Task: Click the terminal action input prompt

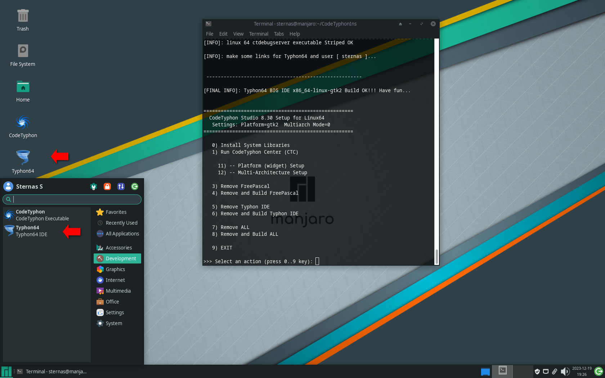Action: [x=317, y=261]
